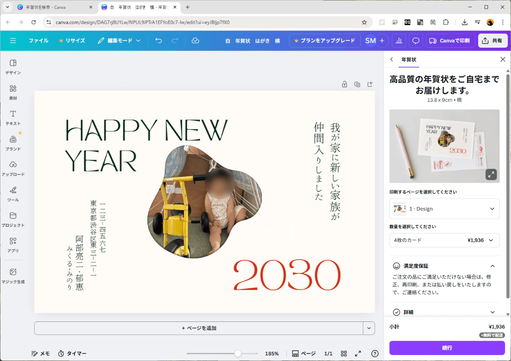Open the Chrome extensions puzzle icon
Viewport: 511px width, 361px height.
pyautogui.click(x=446, y=22)
